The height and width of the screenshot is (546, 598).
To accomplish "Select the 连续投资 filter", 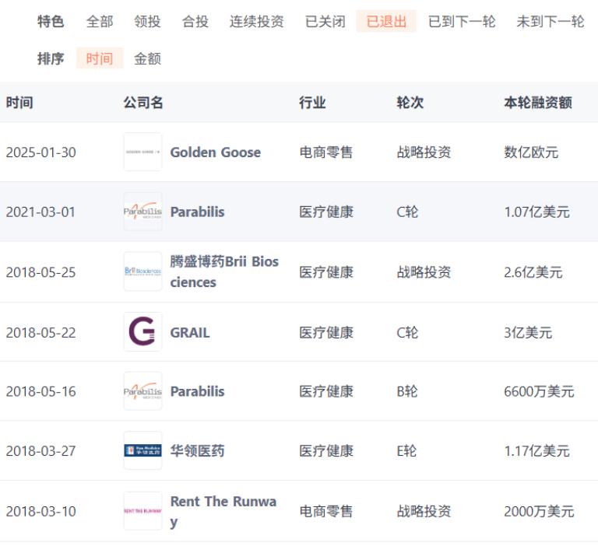I will 257,21.
